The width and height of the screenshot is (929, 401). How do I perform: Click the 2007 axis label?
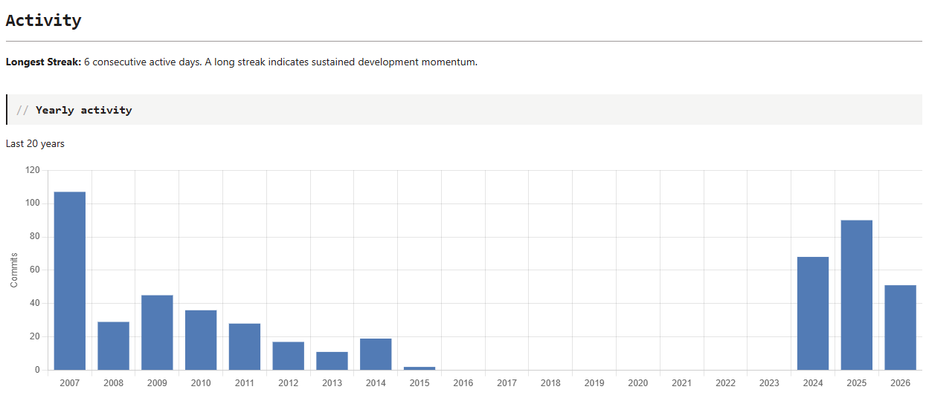click(70, 383)
